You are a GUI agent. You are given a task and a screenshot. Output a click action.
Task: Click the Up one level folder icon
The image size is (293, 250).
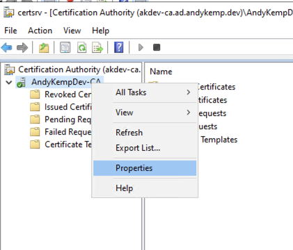[x=44, y=48]
